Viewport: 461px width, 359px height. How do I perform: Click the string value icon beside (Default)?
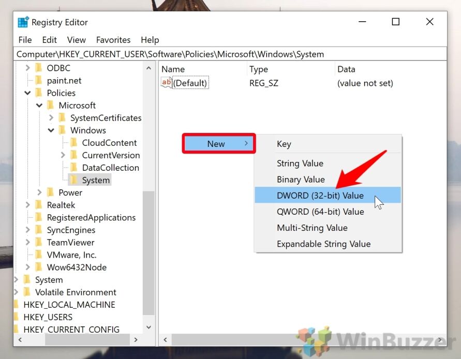click(x=167, y=83)
